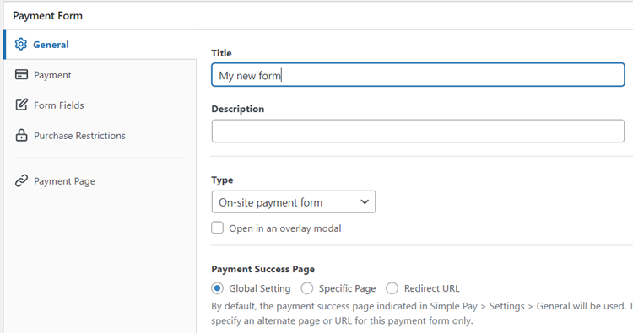Focus the Title input field

click(418, 74)
